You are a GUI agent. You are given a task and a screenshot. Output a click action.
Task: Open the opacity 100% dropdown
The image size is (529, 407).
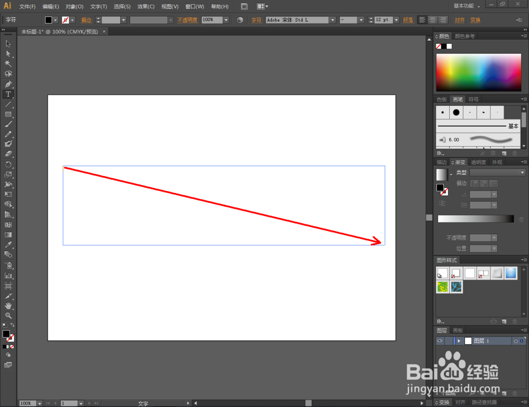[226, 20]
